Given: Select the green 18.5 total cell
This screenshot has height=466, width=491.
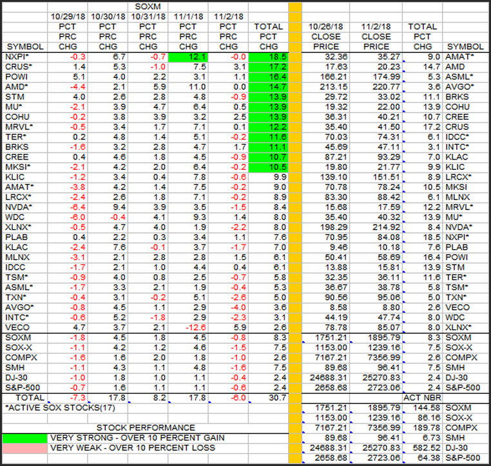Looking at the screenshot, I should click(x=269, y=57).
